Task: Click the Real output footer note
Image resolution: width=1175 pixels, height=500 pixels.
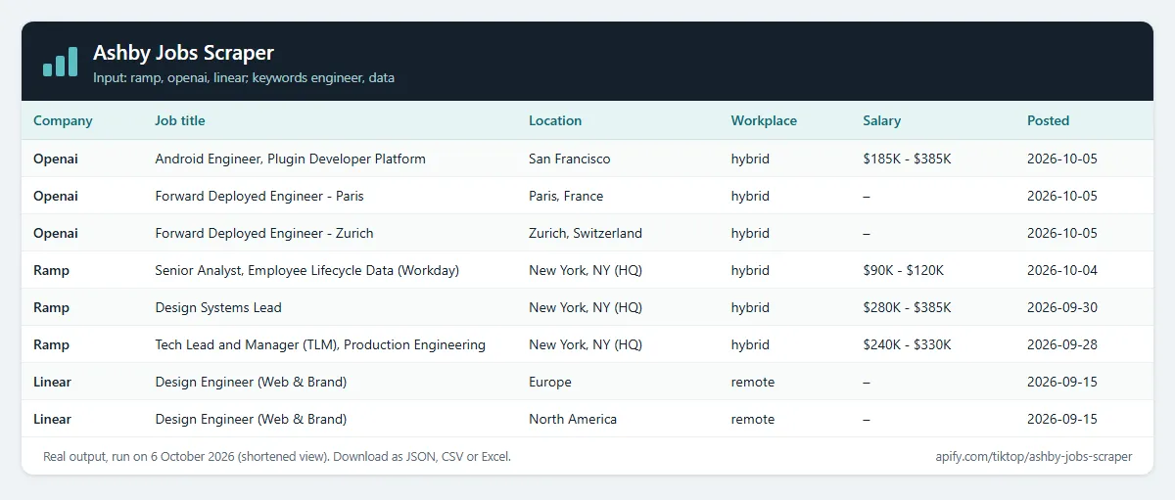Action: click(x=277, y=456)
